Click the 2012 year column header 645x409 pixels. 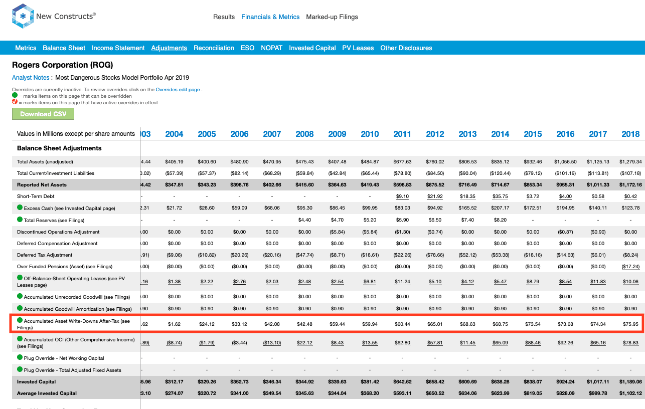435,134
